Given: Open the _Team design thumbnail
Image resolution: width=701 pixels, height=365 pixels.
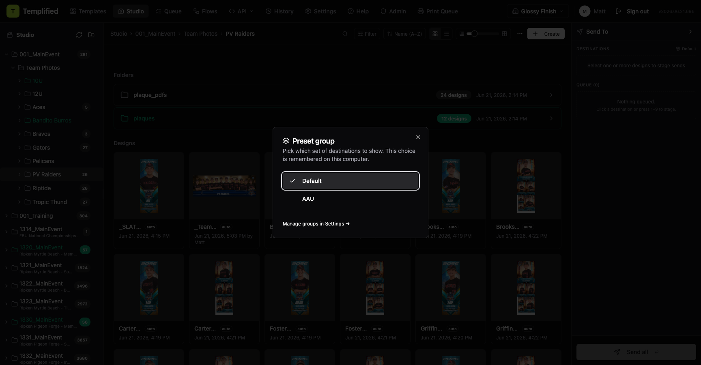Looking at the screenshot, I should (x=224, y=186).
